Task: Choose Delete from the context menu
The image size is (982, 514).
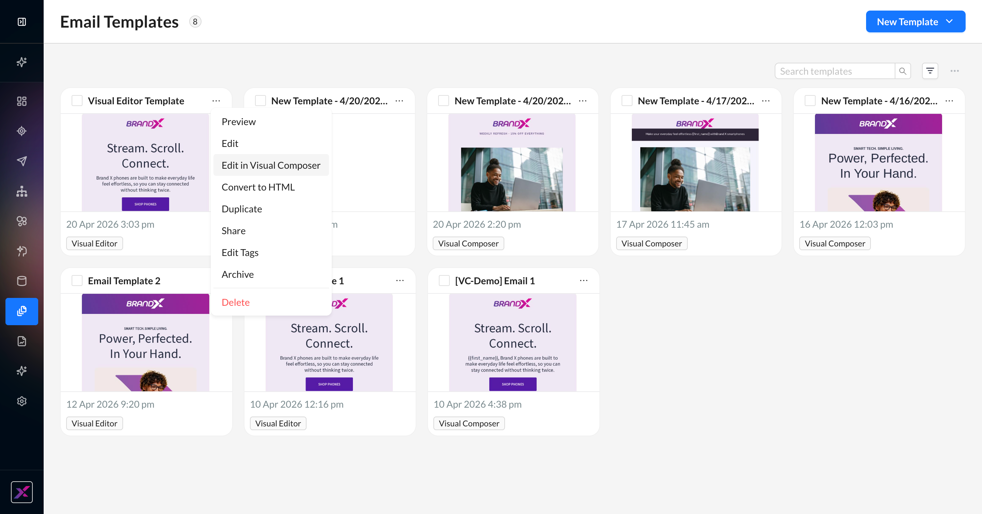Action: click(271, 302)
